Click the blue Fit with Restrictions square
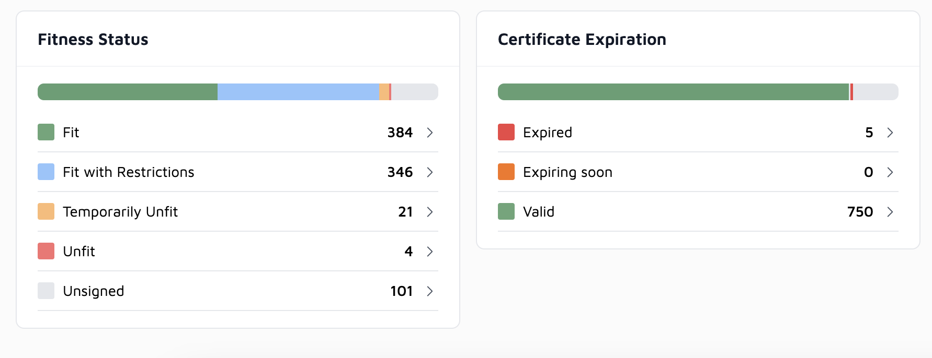Image resolution: width=932 pixels, height=358 pixels. pos(46,172)
